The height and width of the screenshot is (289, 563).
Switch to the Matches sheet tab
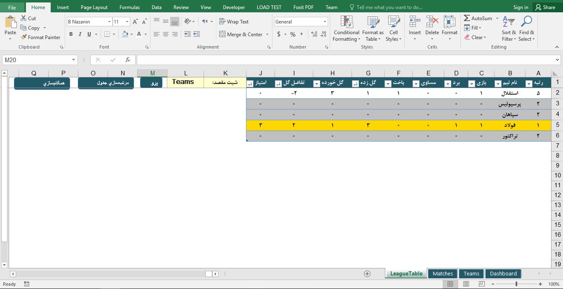(443, 274)
